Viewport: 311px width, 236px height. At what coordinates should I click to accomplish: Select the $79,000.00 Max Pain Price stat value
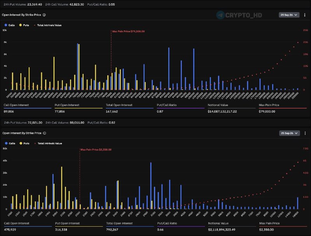click(267, 111)
